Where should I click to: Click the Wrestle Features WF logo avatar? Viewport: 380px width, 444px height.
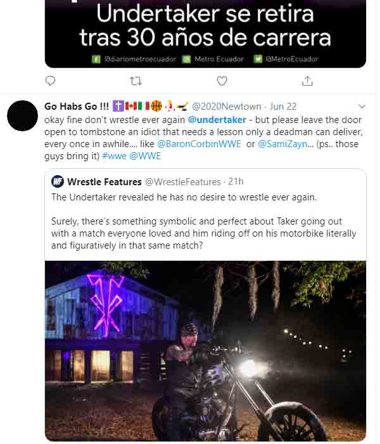point(58,181)
